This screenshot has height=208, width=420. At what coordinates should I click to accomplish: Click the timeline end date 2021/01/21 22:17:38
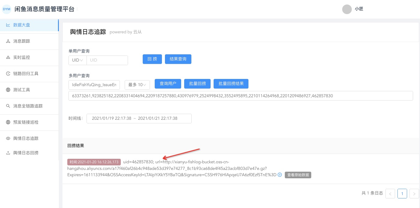(x=158, y=118)
